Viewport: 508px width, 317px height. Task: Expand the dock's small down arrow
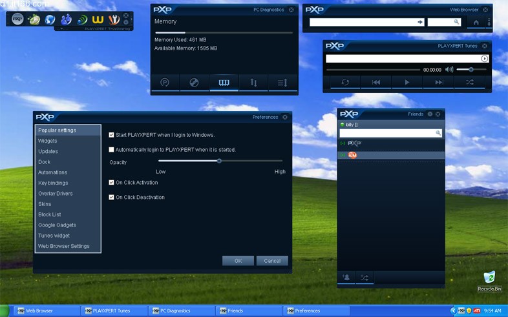click(61, 28)
